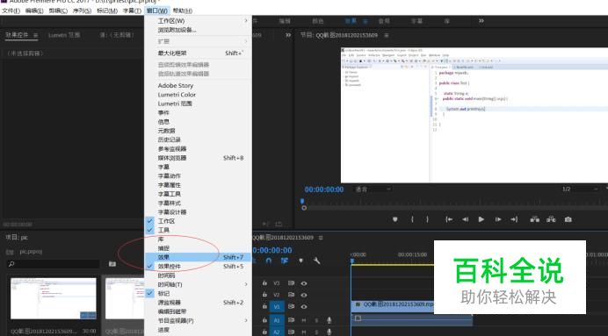Open the zoom level dropdown in the program monitor
The image size is (608, 336).
pyautogui.click(x=373, y=189)
